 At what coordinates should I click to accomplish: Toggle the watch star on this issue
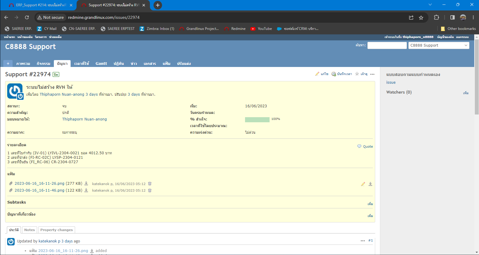point(357,74)
